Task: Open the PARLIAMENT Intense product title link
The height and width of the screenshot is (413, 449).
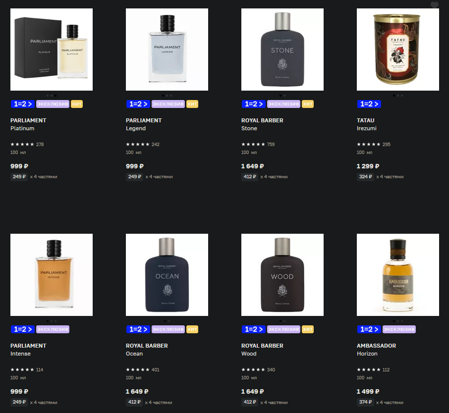Action: pyautogui.click(x=28, y=350)
